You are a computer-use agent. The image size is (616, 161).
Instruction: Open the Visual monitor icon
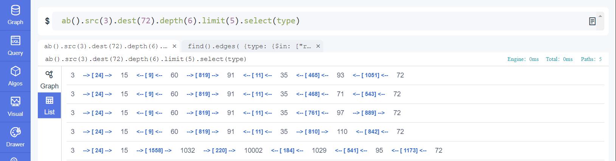point(15,102)
